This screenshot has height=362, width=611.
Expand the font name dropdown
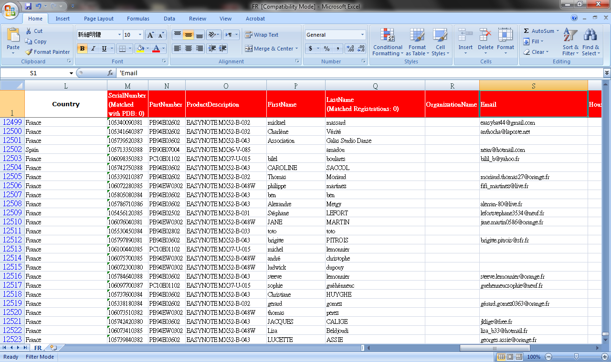coord(119,35)
